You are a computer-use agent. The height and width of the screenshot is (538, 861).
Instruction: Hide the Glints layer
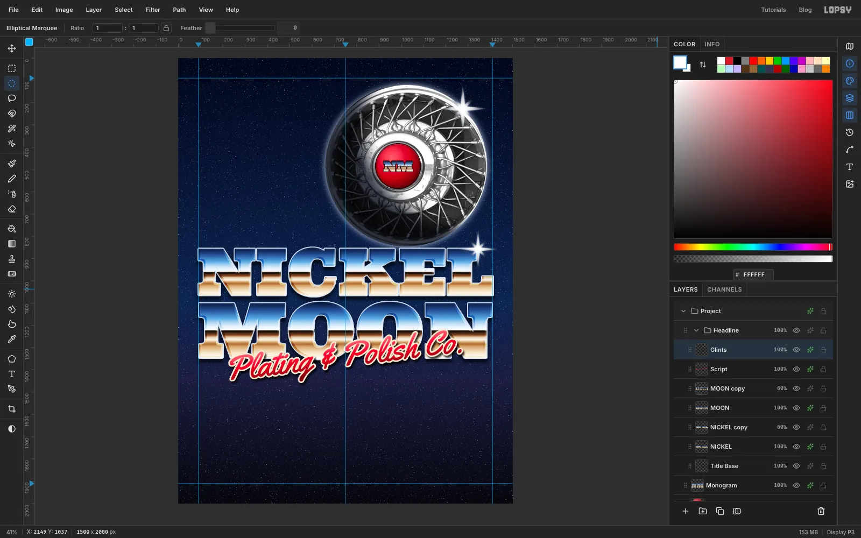click(x=796, y=350)
